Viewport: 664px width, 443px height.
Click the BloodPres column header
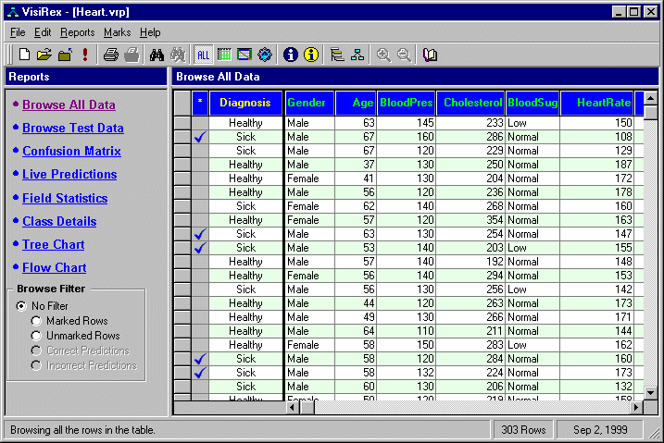[x=407, y=103]
